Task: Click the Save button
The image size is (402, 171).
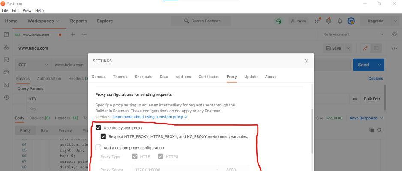Action: (334, 48)
